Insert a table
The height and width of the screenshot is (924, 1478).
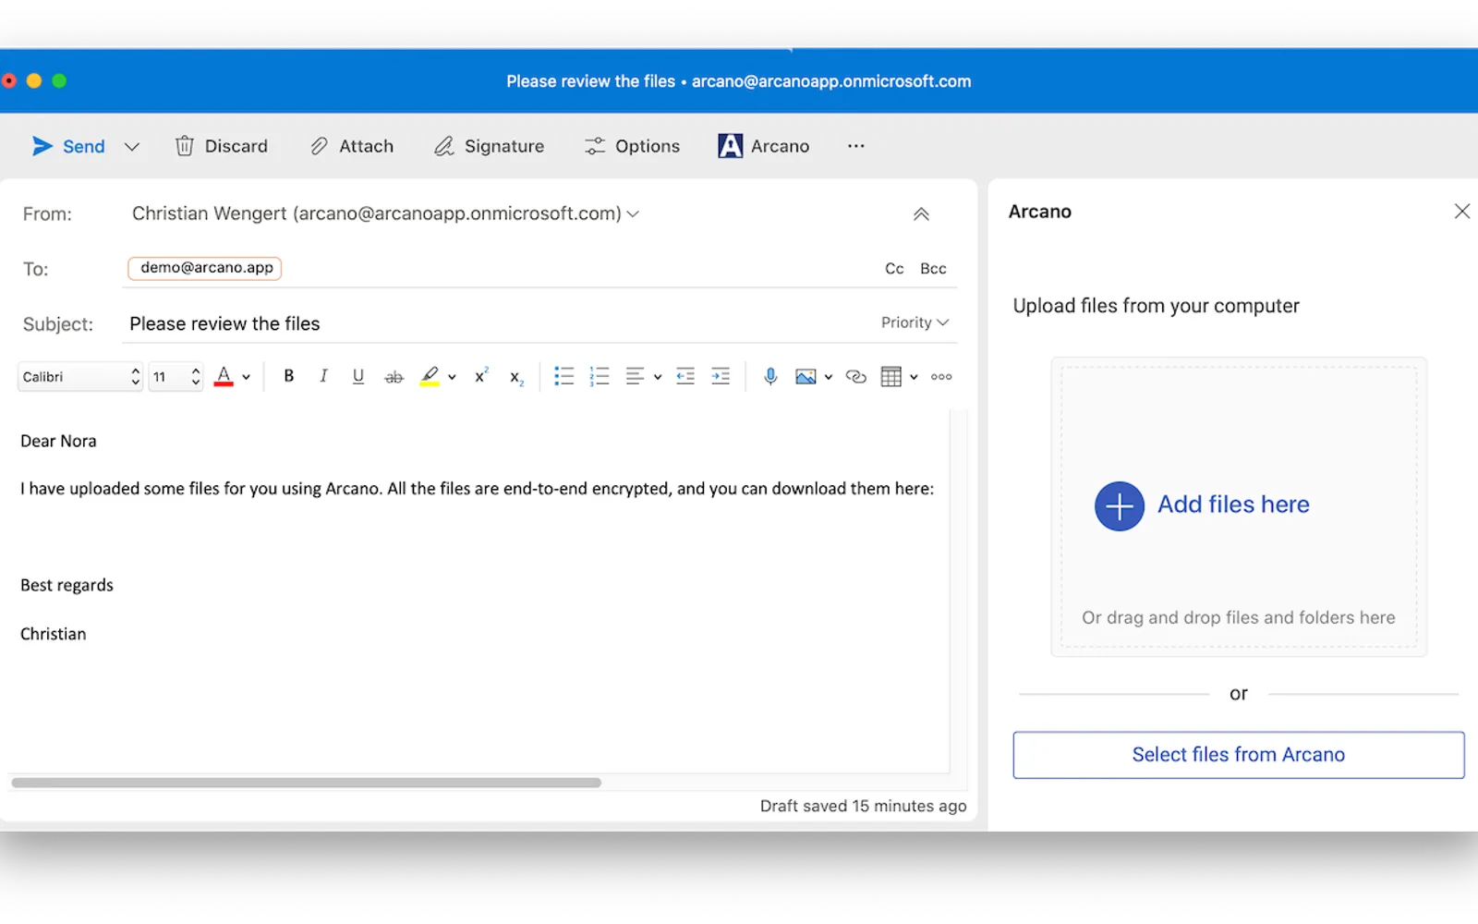pos(890,377)
